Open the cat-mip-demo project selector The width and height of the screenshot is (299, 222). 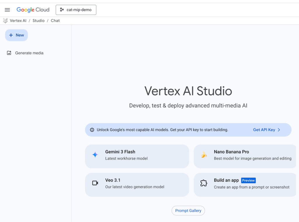pos(76,10)
